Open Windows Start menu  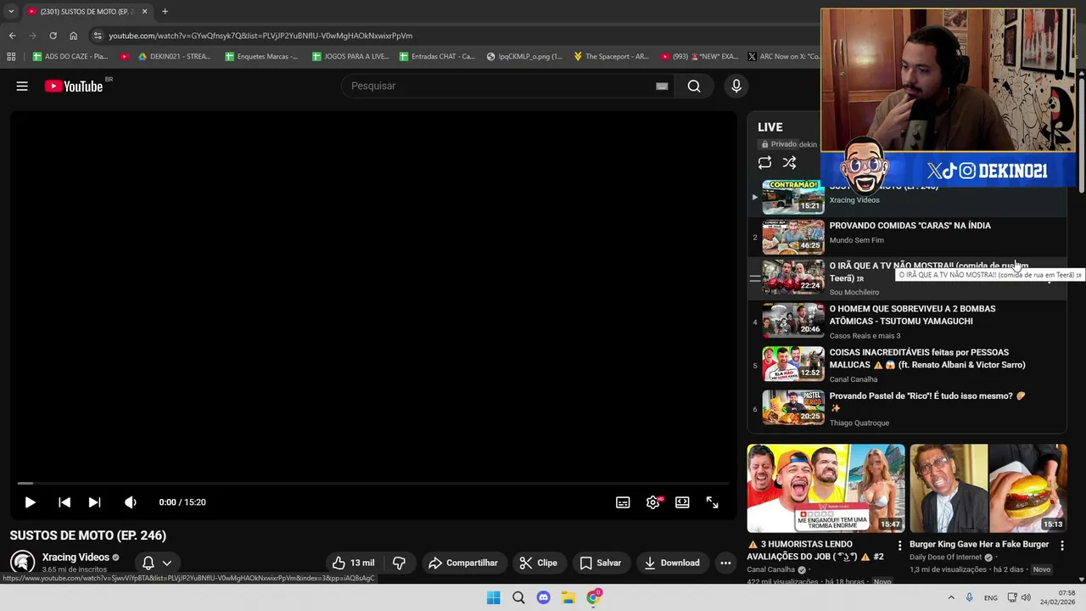click(493, 597)
